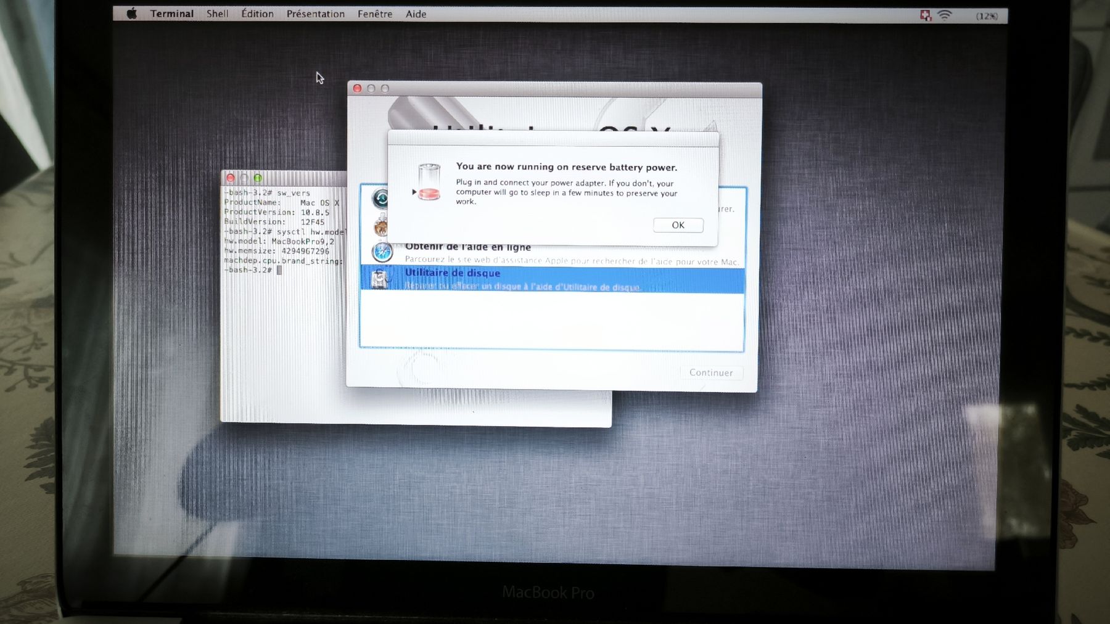Click the "machdep.cpu.brand_string:" line in Terminal
Viewport: 1110px width, 624px height.
(x=283, y=261)
